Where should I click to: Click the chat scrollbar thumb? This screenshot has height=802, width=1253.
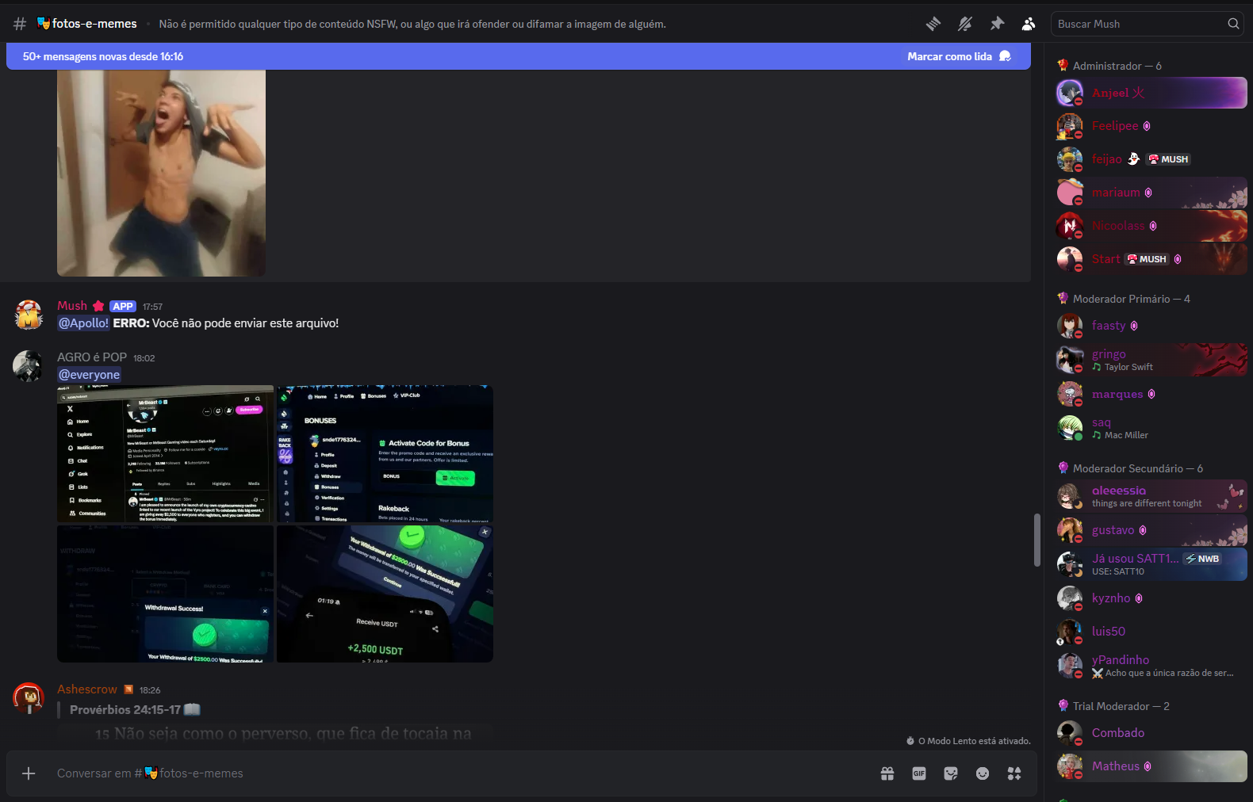1037,540
